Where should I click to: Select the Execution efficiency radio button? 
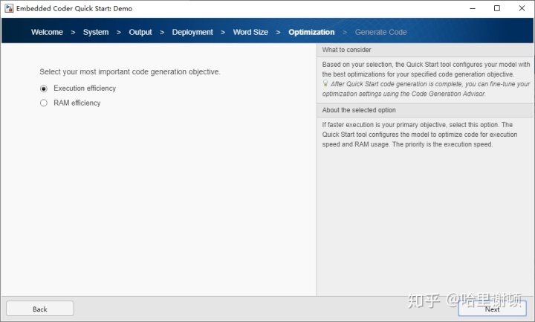44,88
